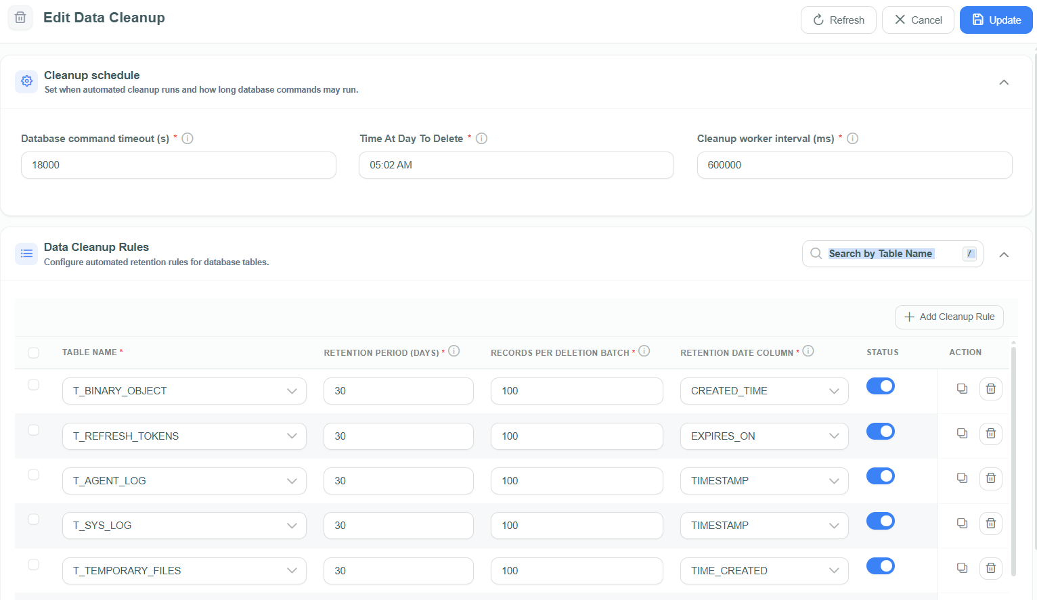The image size is (1037, 600).
Task: Duplicate the T_SYS_LOG rule
Action: click(962, 523)
